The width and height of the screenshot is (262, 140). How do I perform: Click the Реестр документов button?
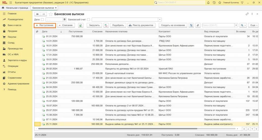(142, 25)
